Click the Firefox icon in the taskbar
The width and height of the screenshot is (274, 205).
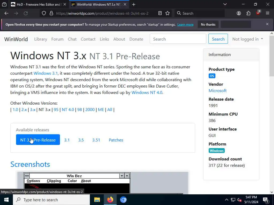(110, 200)
